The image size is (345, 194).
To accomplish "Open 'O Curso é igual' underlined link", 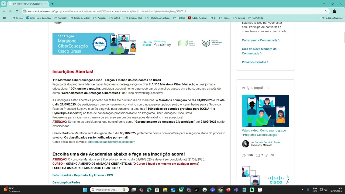I will pyautogui.click(x=166, y=164).
